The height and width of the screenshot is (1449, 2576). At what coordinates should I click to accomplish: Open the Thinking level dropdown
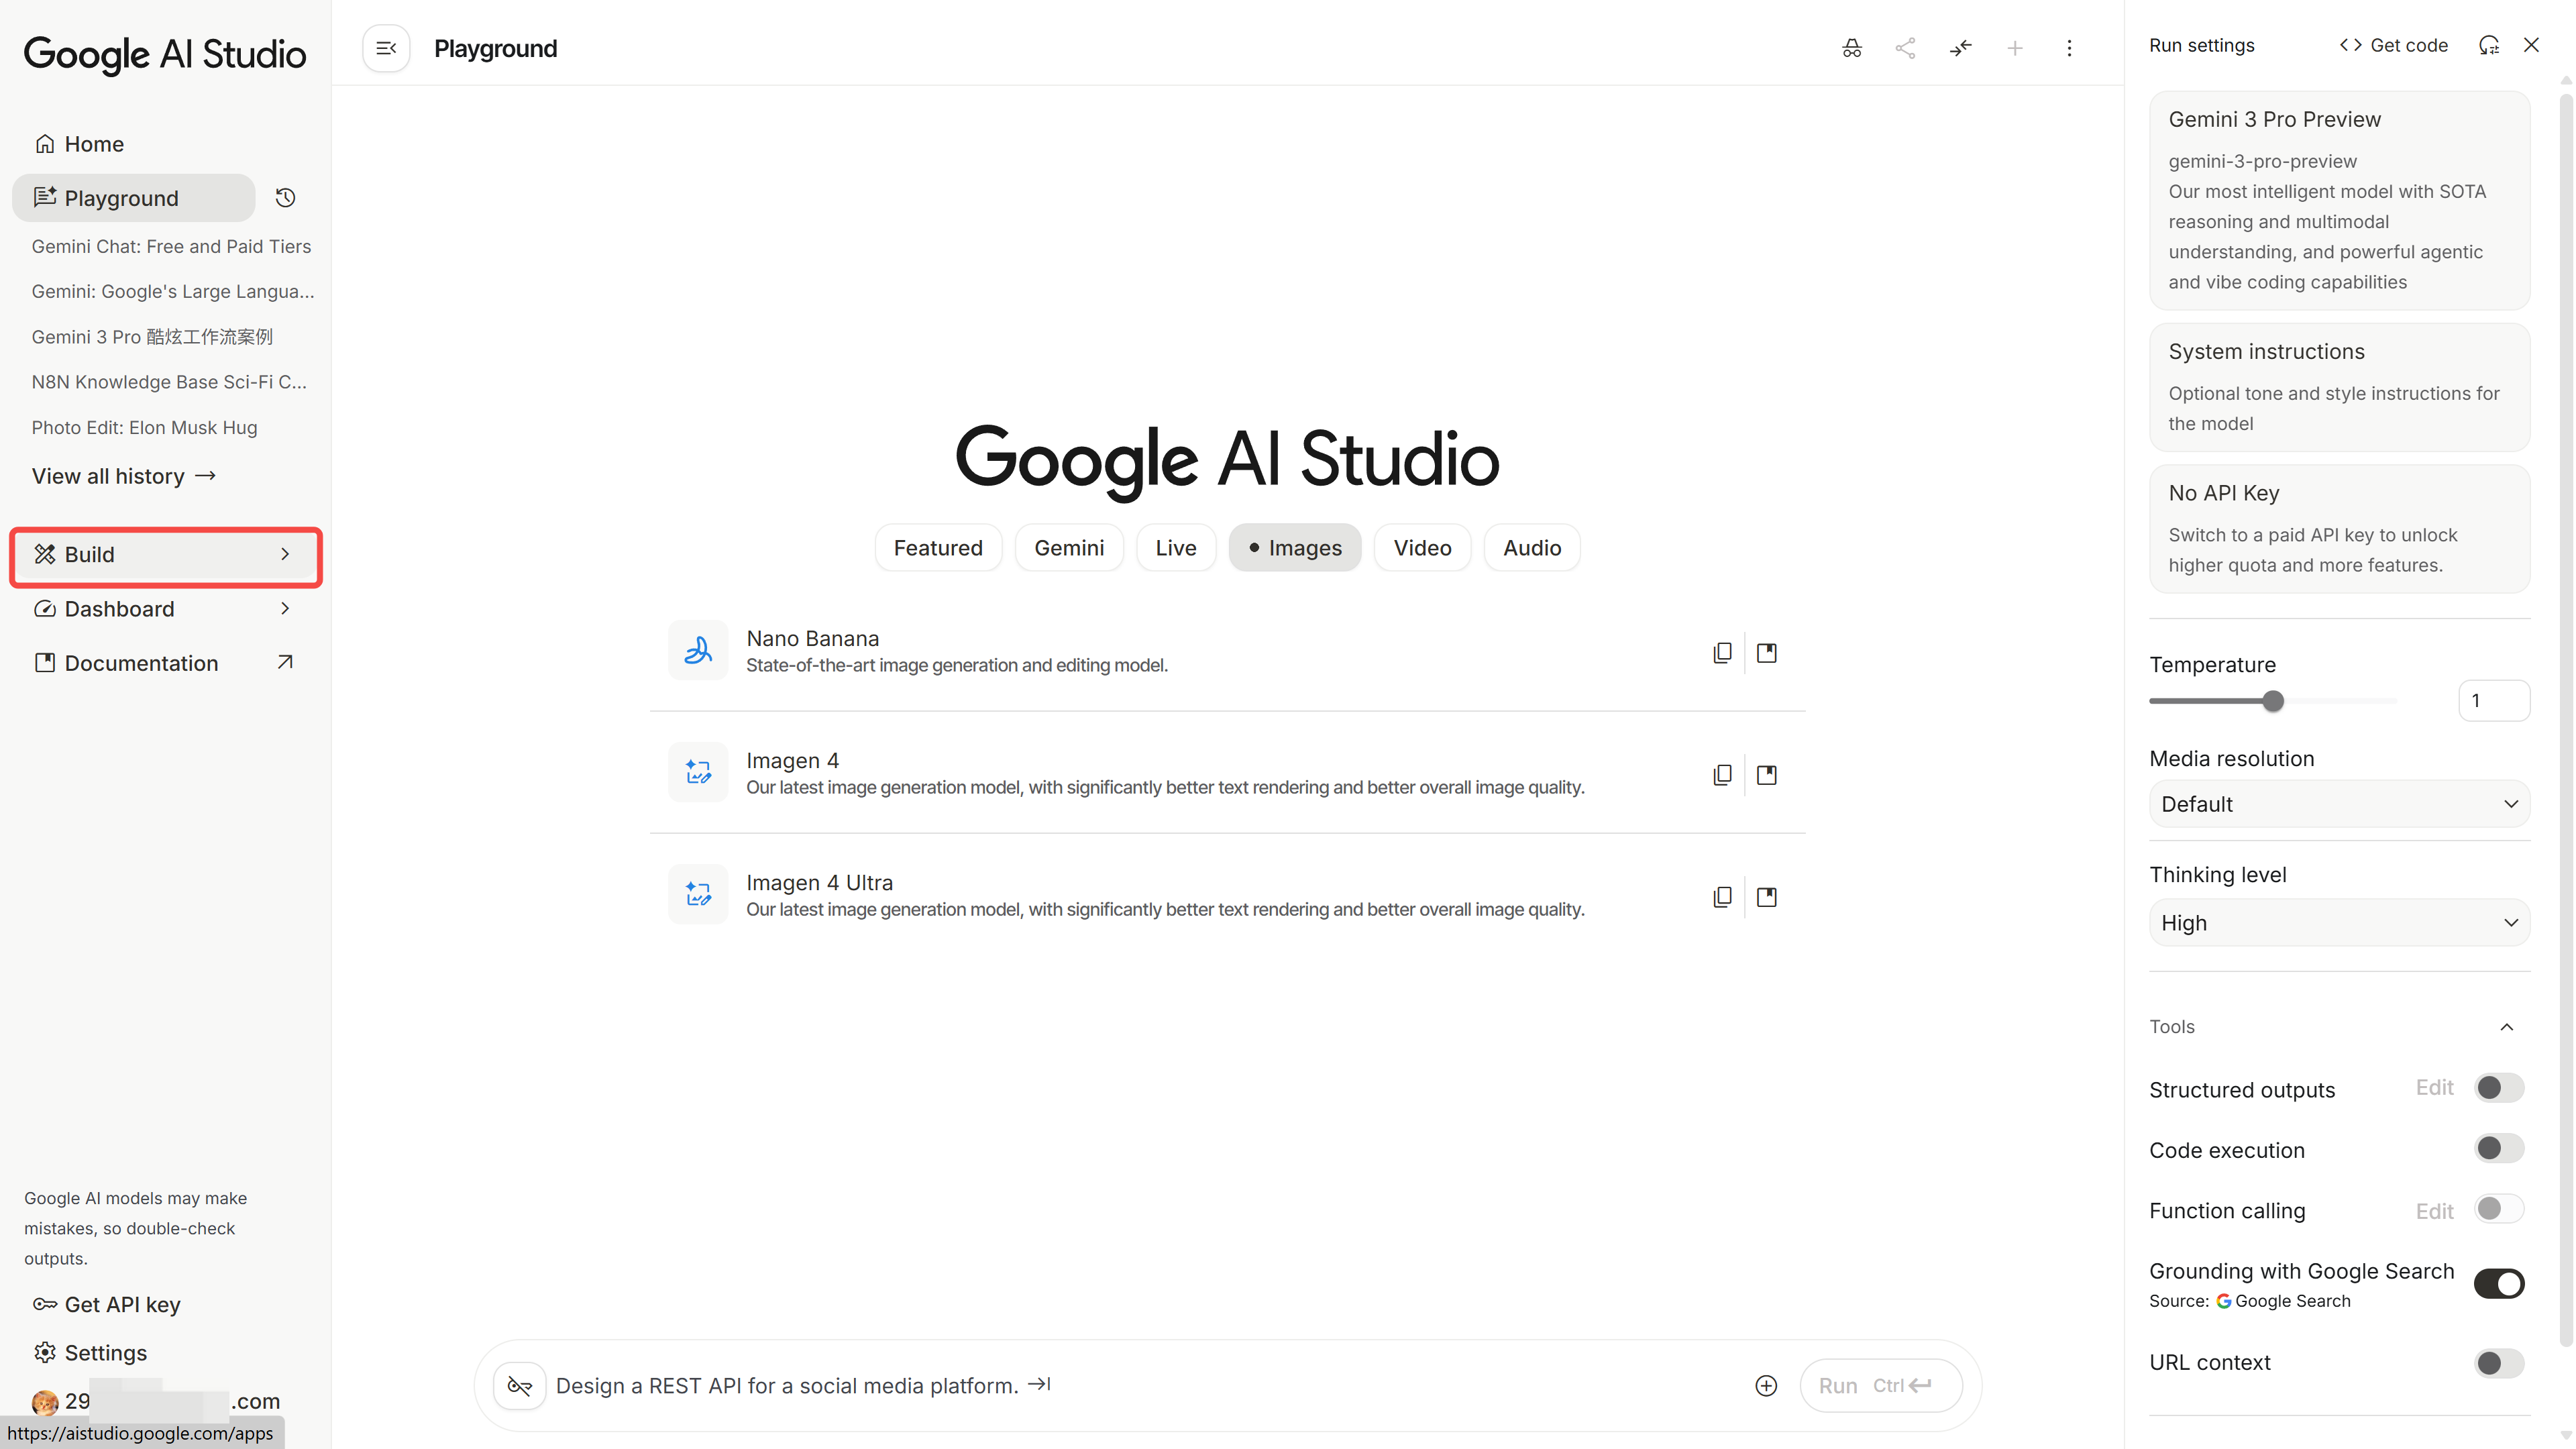coord(2339,922)
